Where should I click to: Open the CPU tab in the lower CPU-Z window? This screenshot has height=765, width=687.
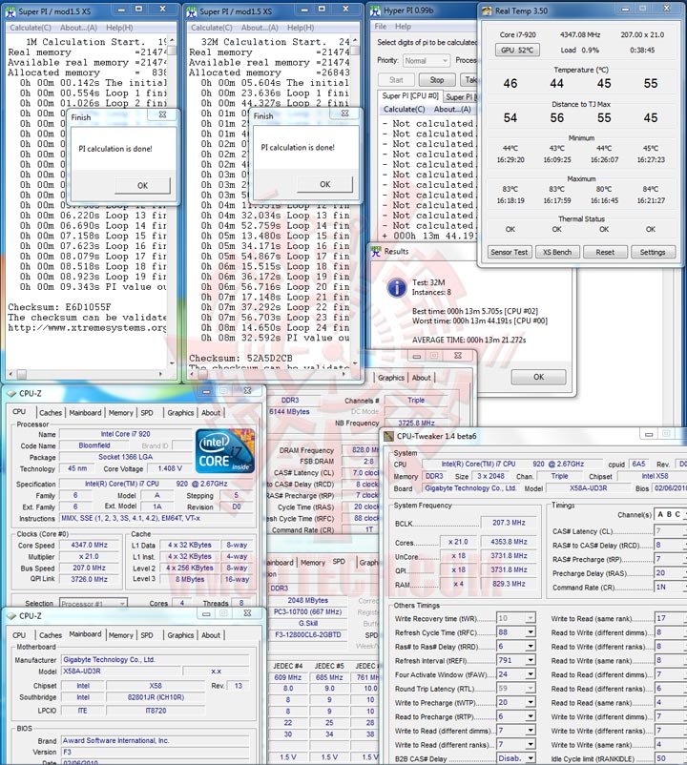[19, 635]
